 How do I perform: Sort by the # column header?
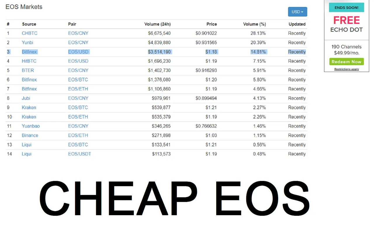[8, 24]
